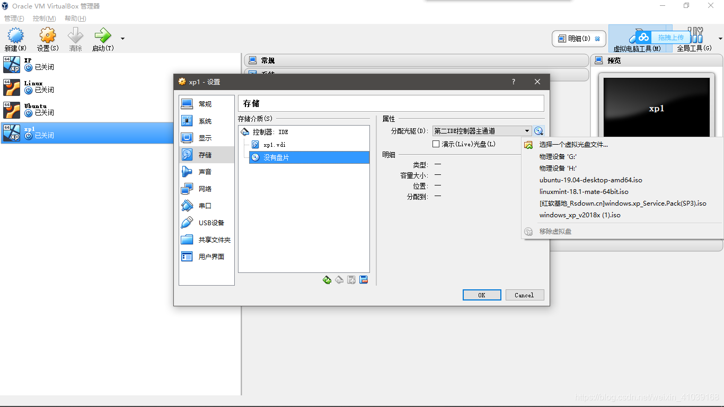Click the optical disc chooser icon
Screen dimensions: 724x407
tap(538, 131)
